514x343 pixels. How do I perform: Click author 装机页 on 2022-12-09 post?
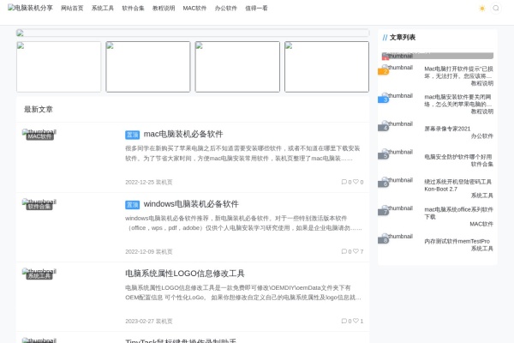(164, 252)
